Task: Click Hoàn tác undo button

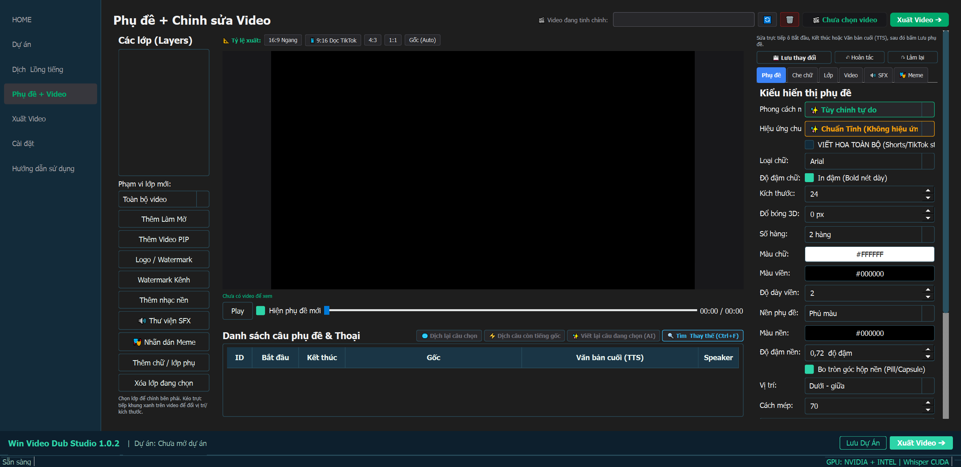Action: coord(859,57)
